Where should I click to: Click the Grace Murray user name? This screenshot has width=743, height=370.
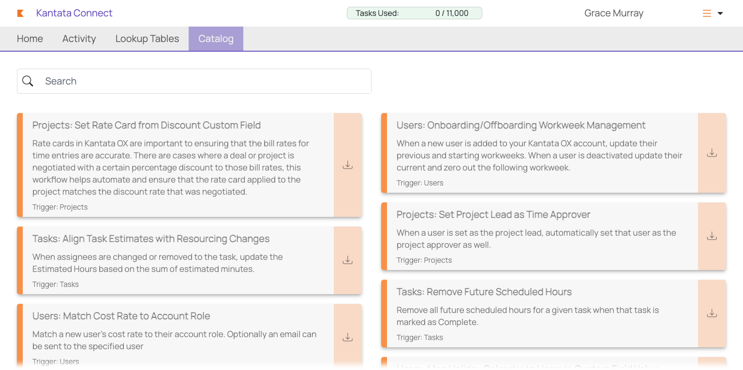614,13
